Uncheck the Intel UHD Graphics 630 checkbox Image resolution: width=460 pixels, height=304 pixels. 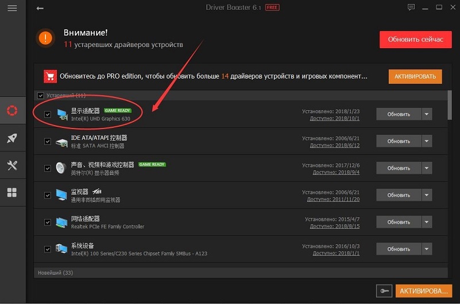click(48, 114)
